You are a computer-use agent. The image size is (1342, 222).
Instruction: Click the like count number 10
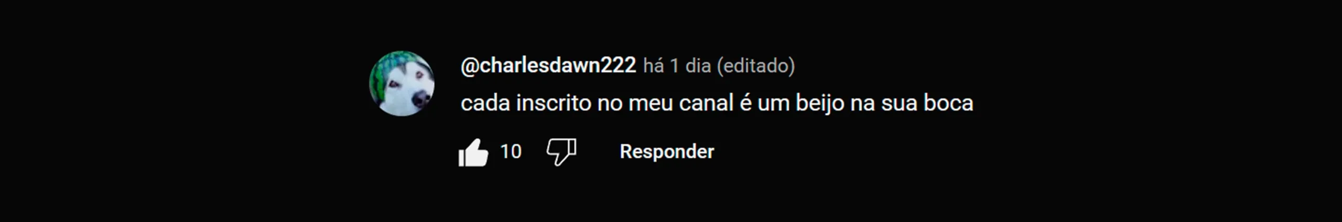pyautogui.click(x=511, y=151)
